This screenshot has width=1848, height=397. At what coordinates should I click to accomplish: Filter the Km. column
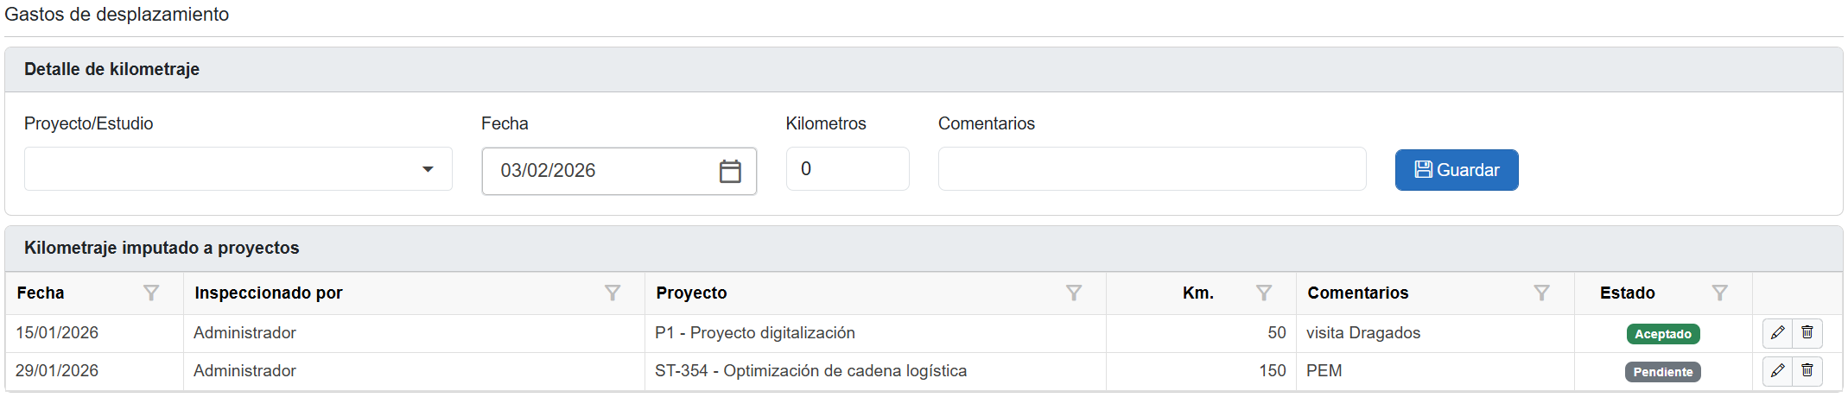coord(1264,293)
